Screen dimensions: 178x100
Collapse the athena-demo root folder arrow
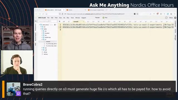[39, 25]
